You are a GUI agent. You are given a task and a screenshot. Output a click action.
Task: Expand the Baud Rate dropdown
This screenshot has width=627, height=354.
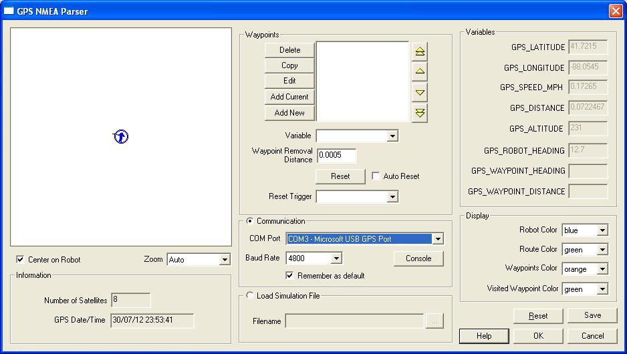coord(336,258)
